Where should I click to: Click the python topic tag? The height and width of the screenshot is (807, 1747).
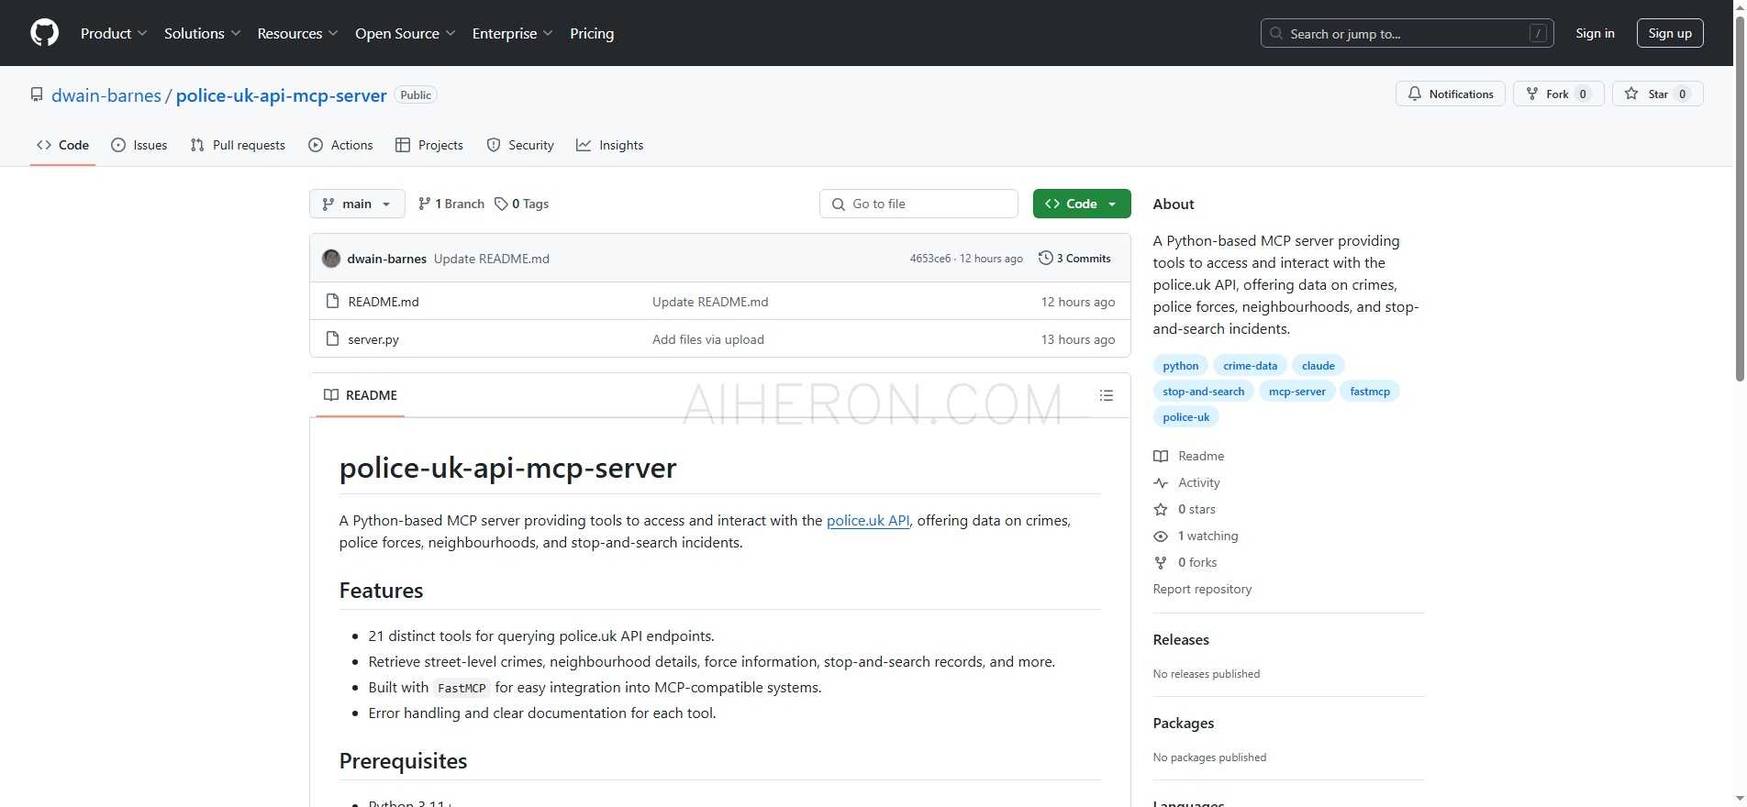click(1180, 366)
